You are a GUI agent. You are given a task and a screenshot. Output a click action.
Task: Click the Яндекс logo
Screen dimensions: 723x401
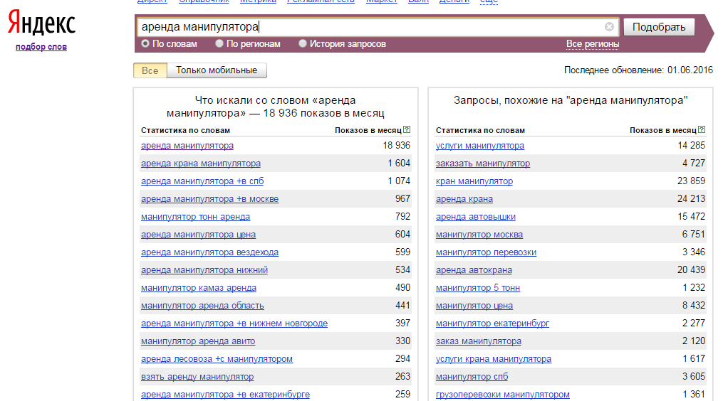41,25
